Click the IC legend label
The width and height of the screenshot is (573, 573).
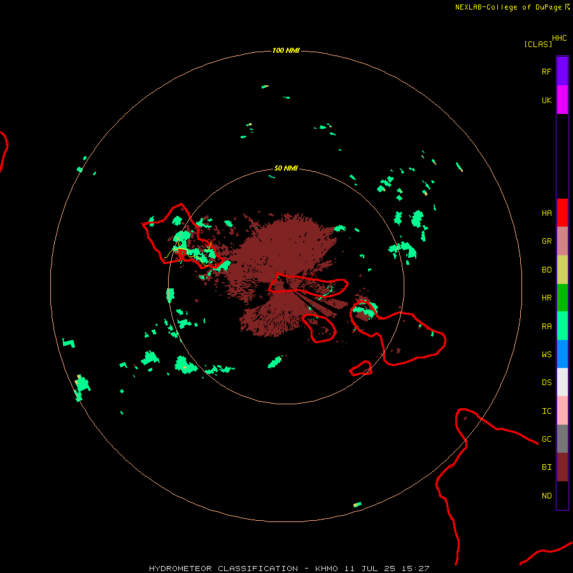click(546, 411)
